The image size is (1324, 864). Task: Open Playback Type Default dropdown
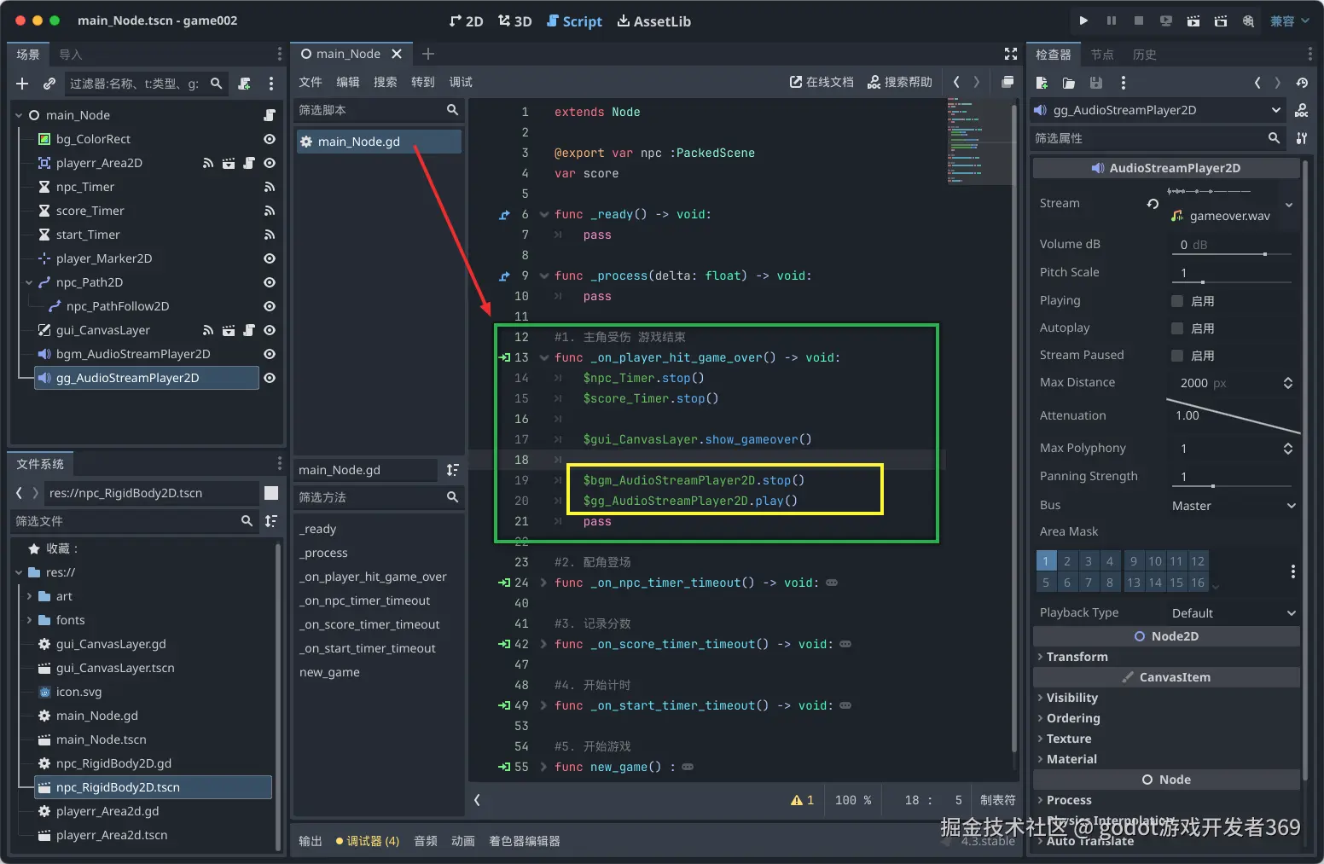point(1234,613)
